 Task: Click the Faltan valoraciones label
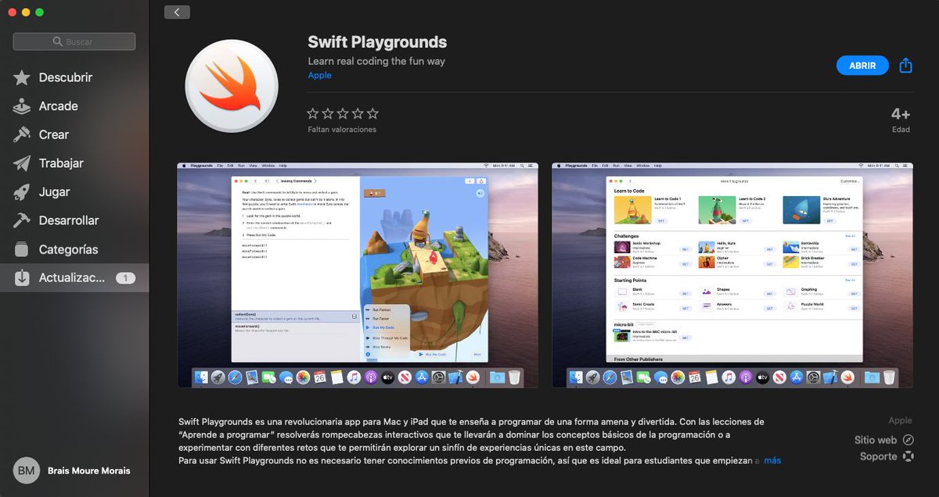342,130
